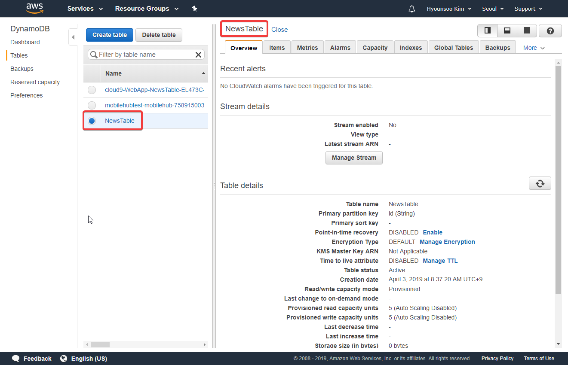Switch to bottom split panel layout

(507, 30)
